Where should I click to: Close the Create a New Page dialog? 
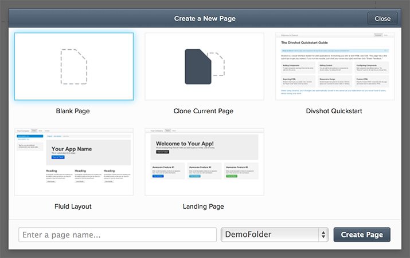(382, 18)
